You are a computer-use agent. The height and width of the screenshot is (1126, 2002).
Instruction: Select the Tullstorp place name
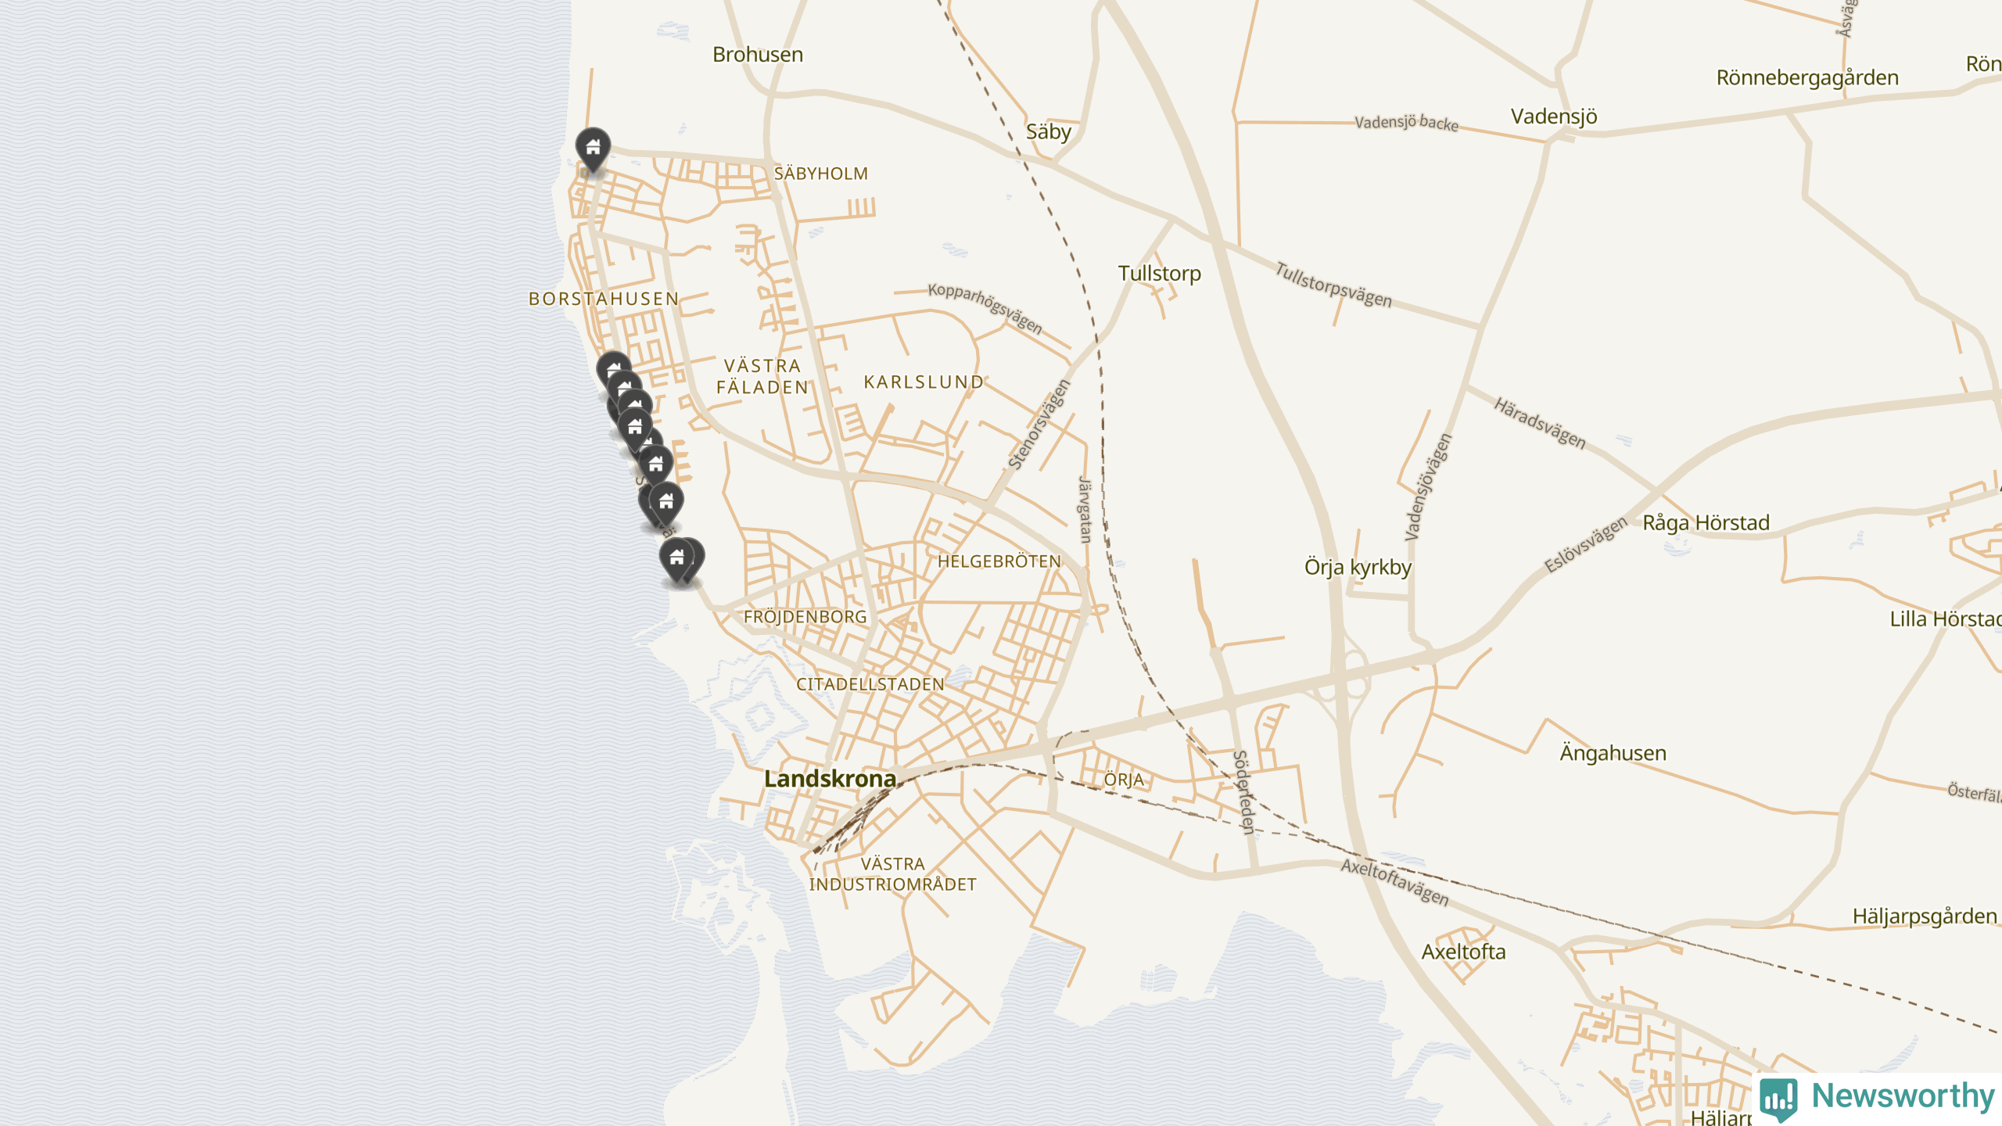[1159, 274]
